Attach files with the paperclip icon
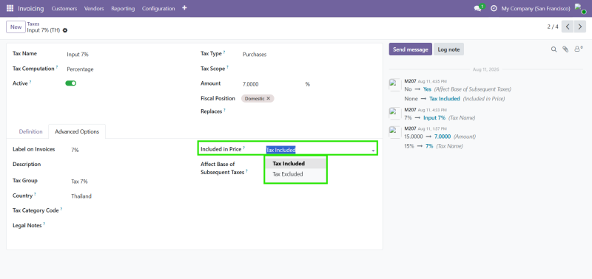The height and width of the screenshot is (279, 592). click(x=565, y=49)
